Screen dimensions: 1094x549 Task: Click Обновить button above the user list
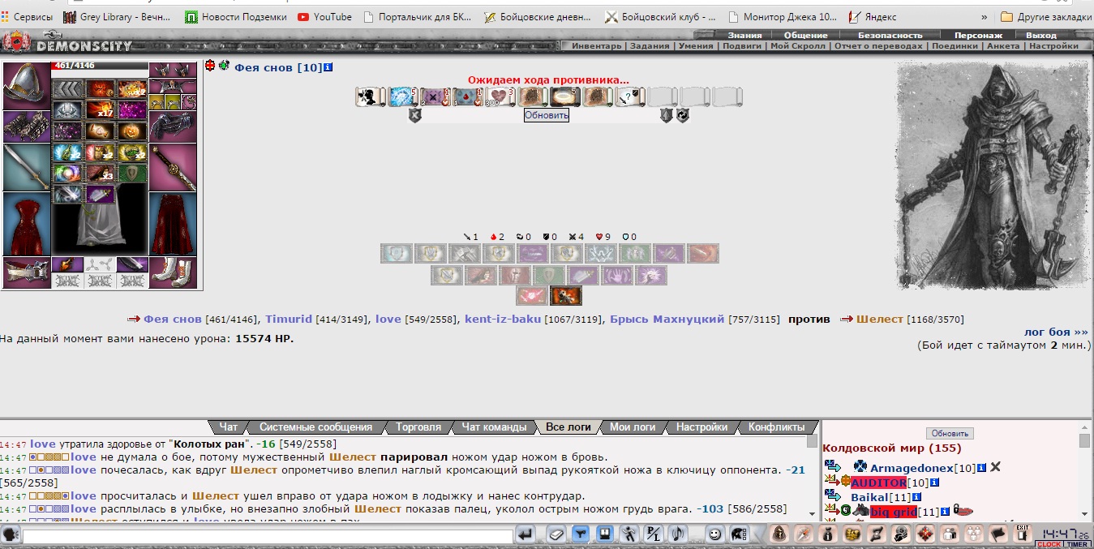click(950, 433)
